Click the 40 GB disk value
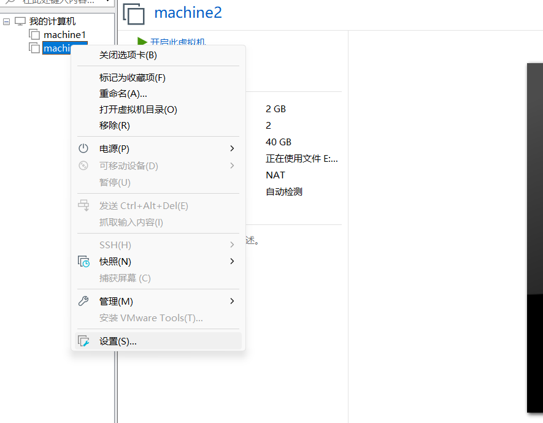Image resolution: width=543 pixels, height=423 pixels. (279, 142)
